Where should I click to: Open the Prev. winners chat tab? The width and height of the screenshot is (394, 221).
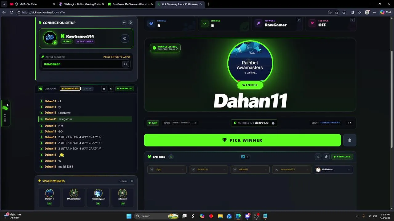(87, 89)
